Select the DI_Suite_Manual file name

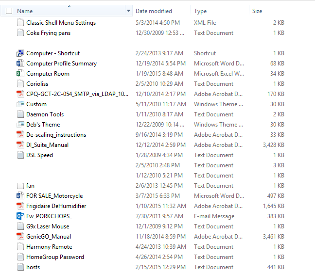[x=47, y=145]
